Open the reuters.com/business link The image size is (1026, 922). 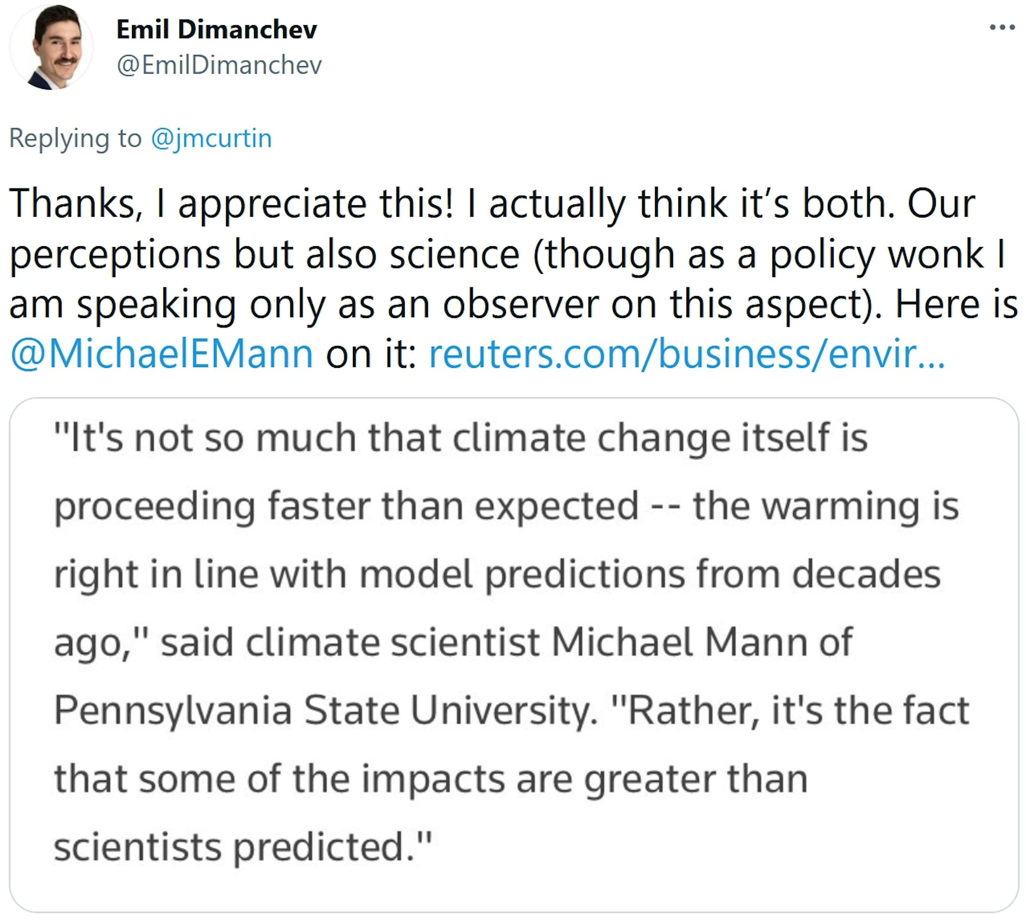click(687, 354)
